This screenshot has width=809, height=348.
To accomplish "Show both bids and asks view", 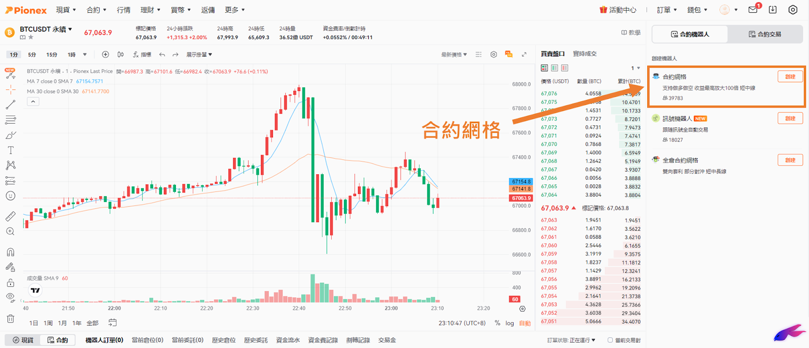I will tap(545, 68).
